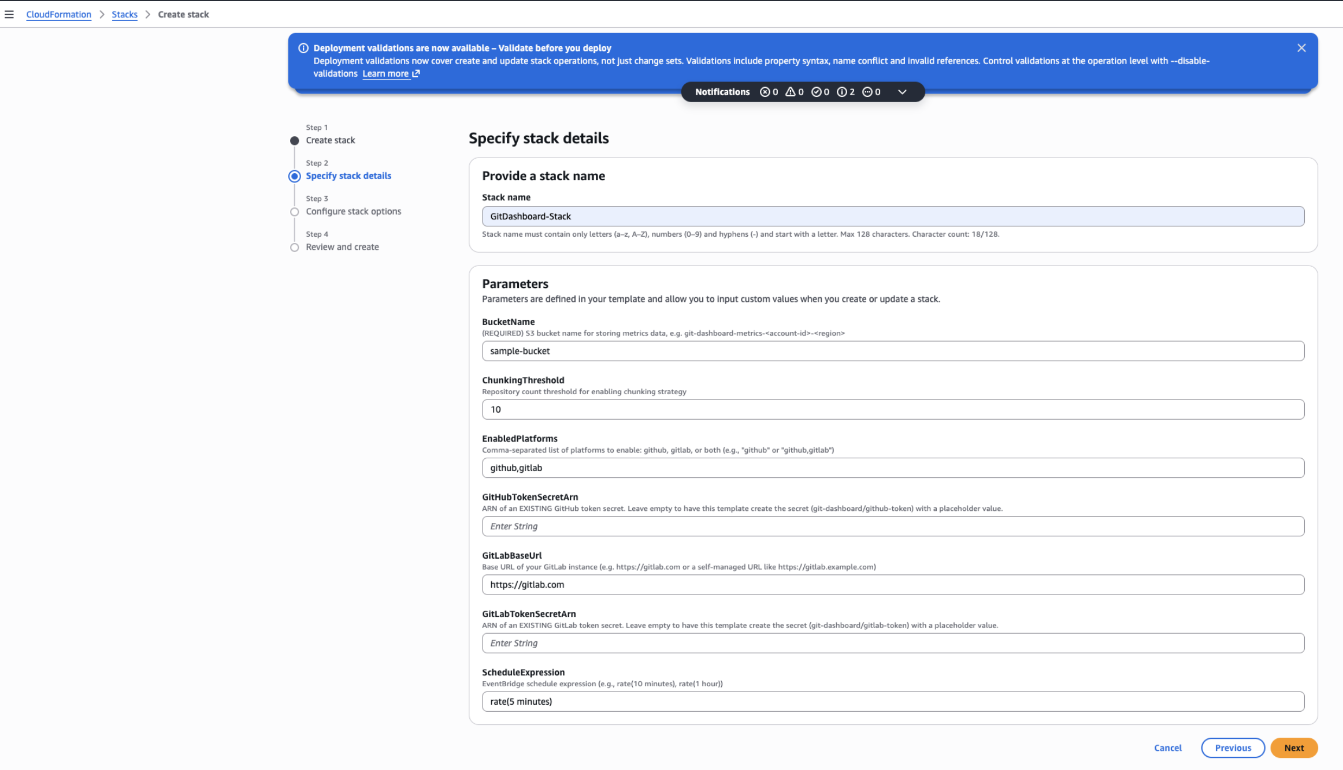Viewport: 1343px width, 770px height.
Task: Click the EnabledPlatforms input field
Action: (893, 468)
